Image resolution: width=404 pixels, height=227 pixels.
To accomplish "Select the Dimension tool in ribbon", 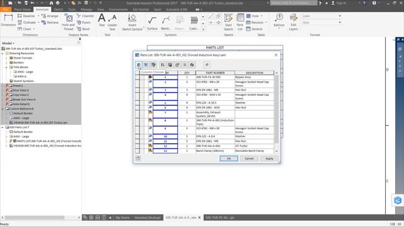I will click(8, 20).
